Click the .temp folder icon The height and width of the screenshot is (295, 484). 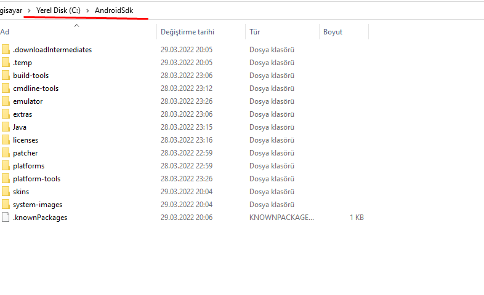point(6,62)
